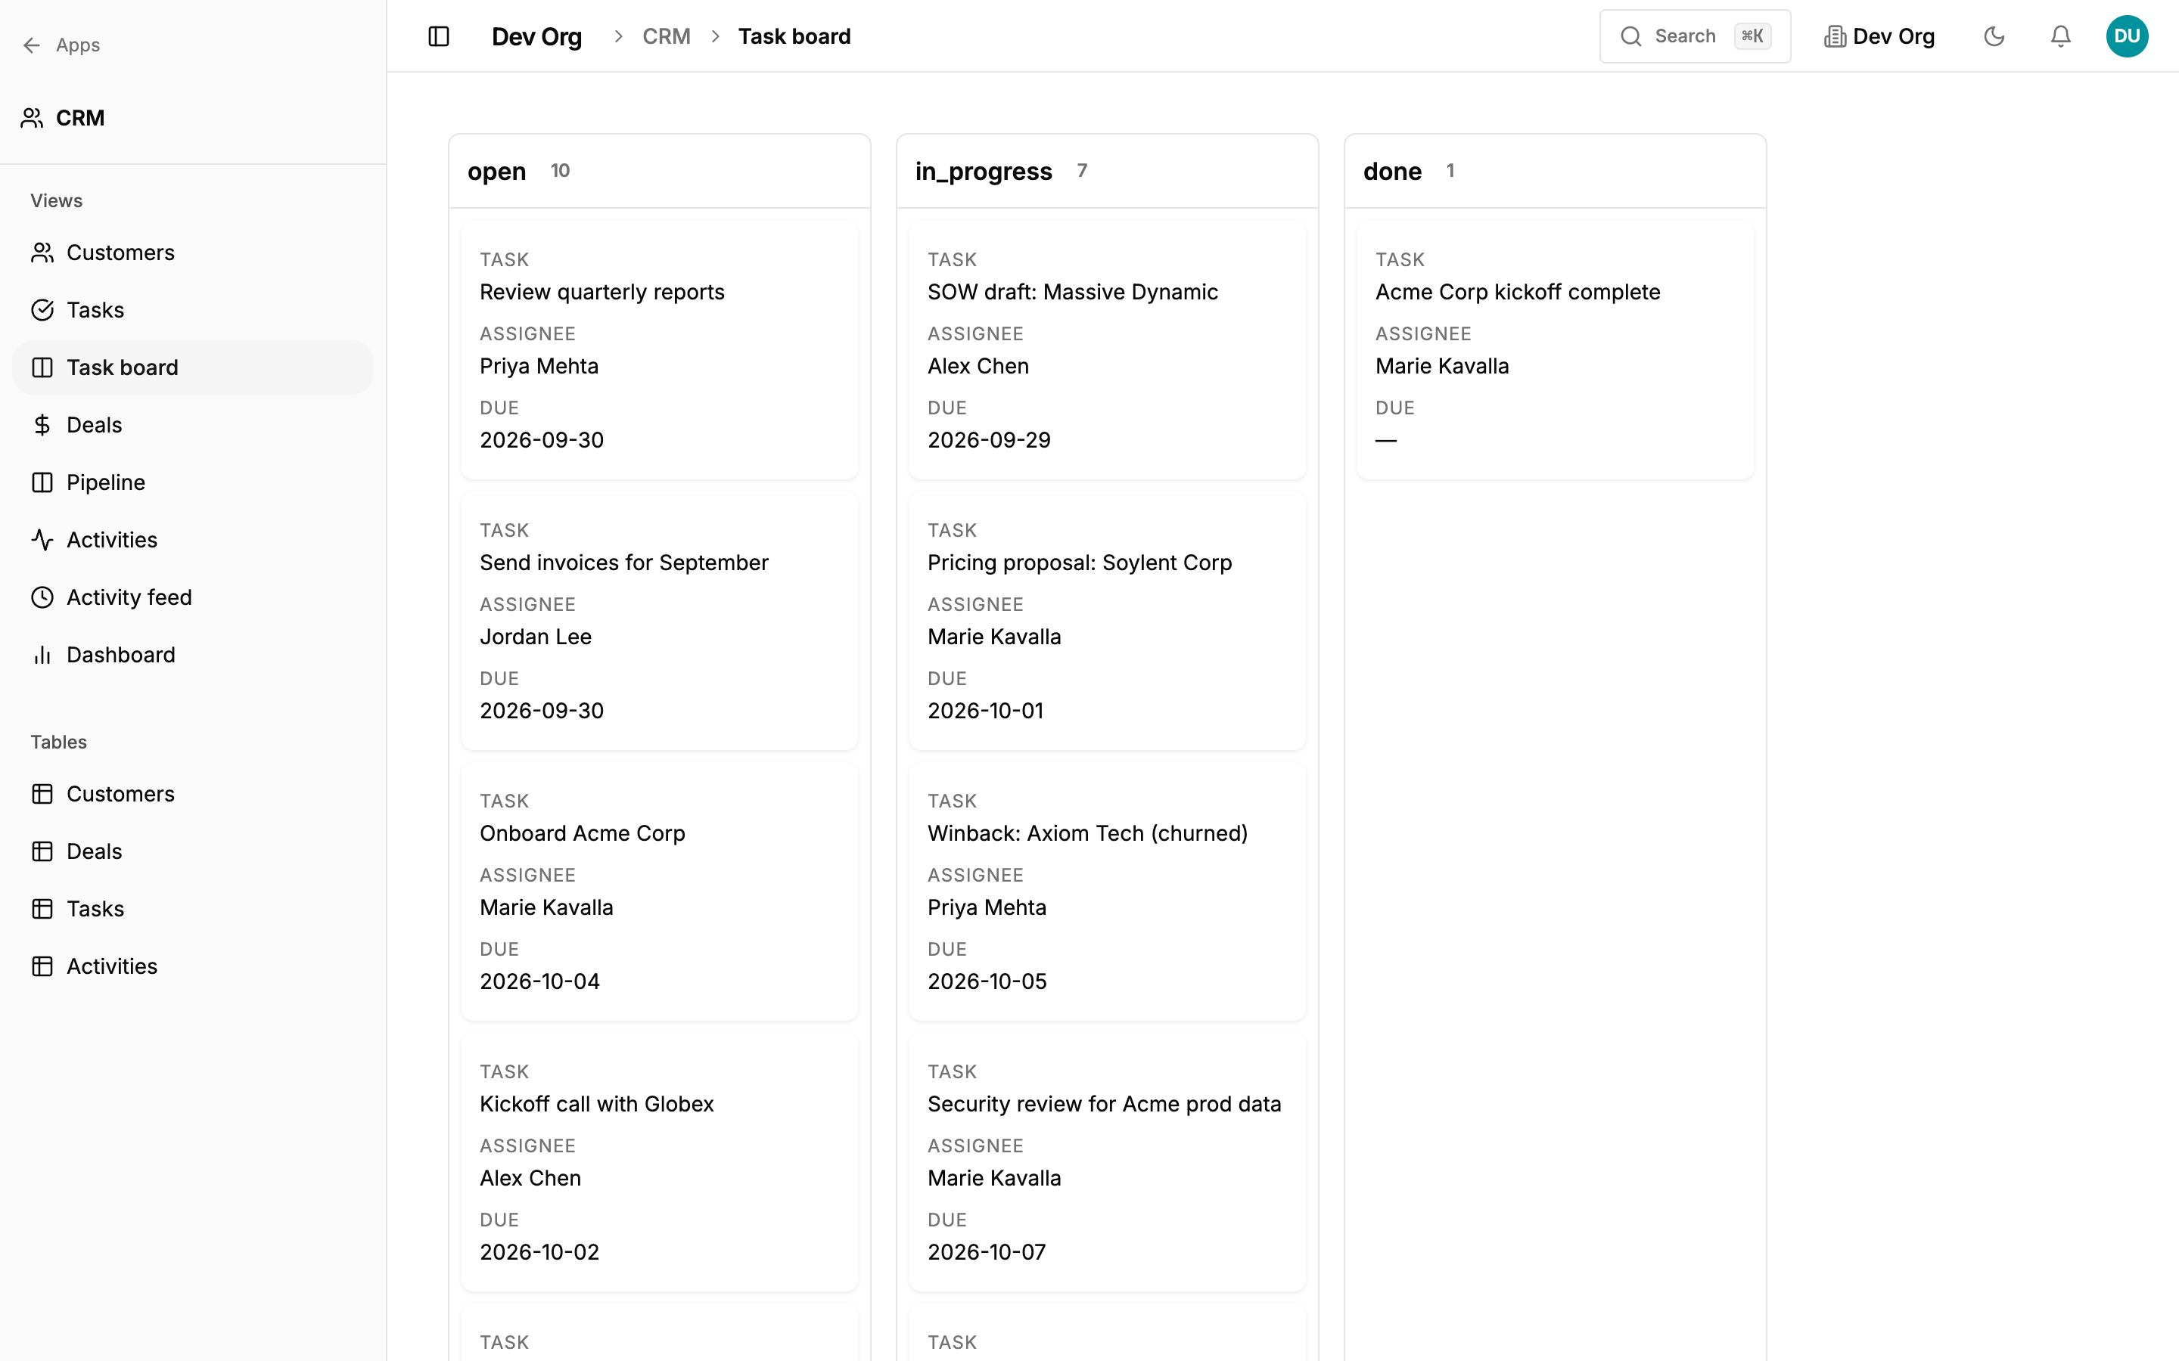Open the Send invoices for September card
This screenshot has width=2179, height=1361.
point(659,621)
